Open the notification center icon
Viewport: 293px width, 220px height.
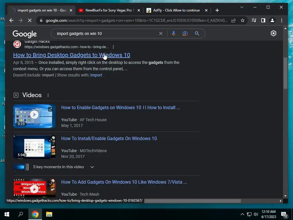[x=284, y=215]
